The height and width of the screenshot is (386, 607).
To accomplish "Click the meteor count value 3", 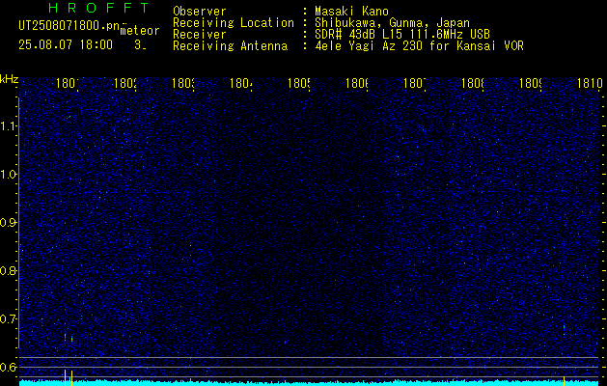I will tap(139, 45).
